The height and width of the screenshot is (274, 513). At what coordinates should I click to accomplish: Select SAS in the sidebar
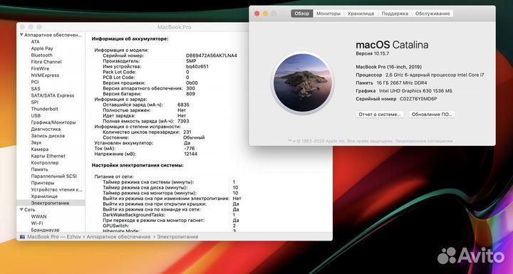(x=36, y=89)
